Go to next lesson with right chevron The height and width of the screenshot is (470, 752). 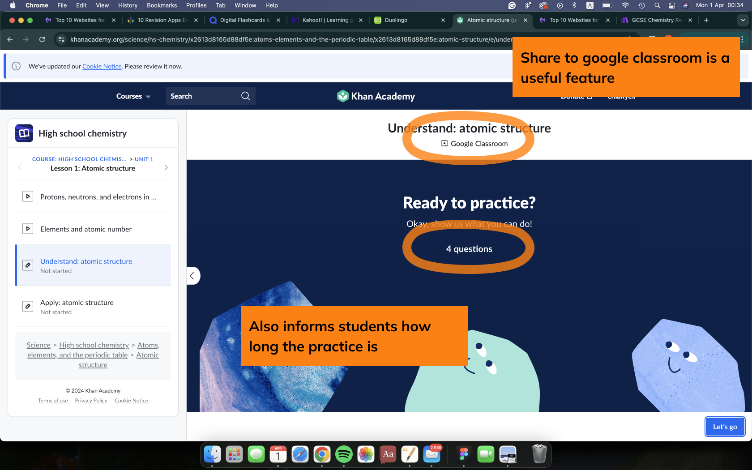coord(166,168)
